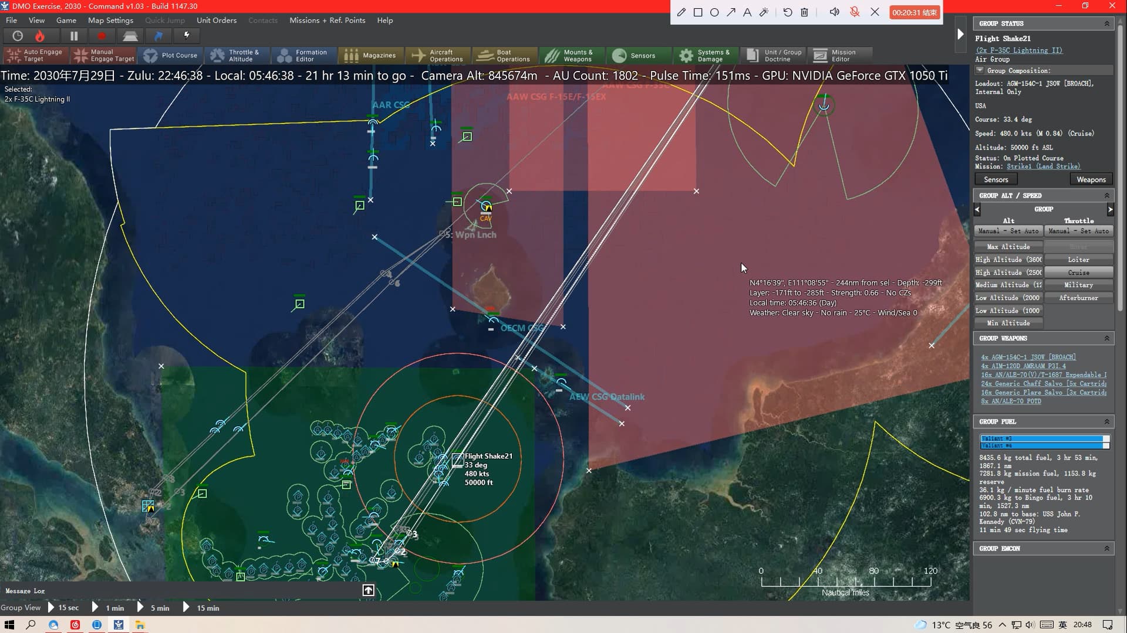Open the Formation Editor
The height and width of the screenshot is (633, 1127).
pos(305,56)
